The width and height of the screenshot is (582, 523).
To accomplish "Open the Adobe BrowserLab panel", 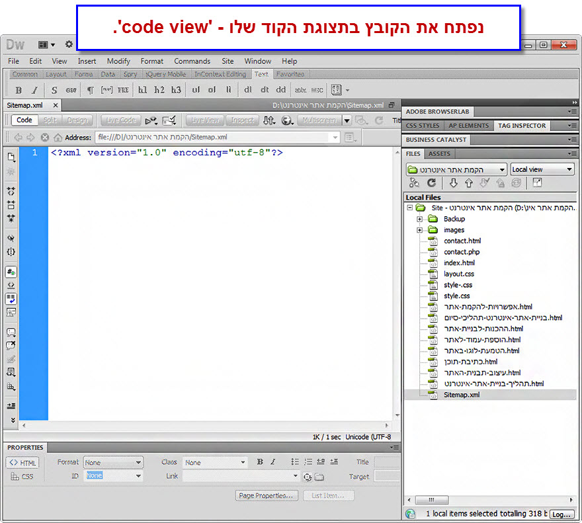I will coord(437,112).
